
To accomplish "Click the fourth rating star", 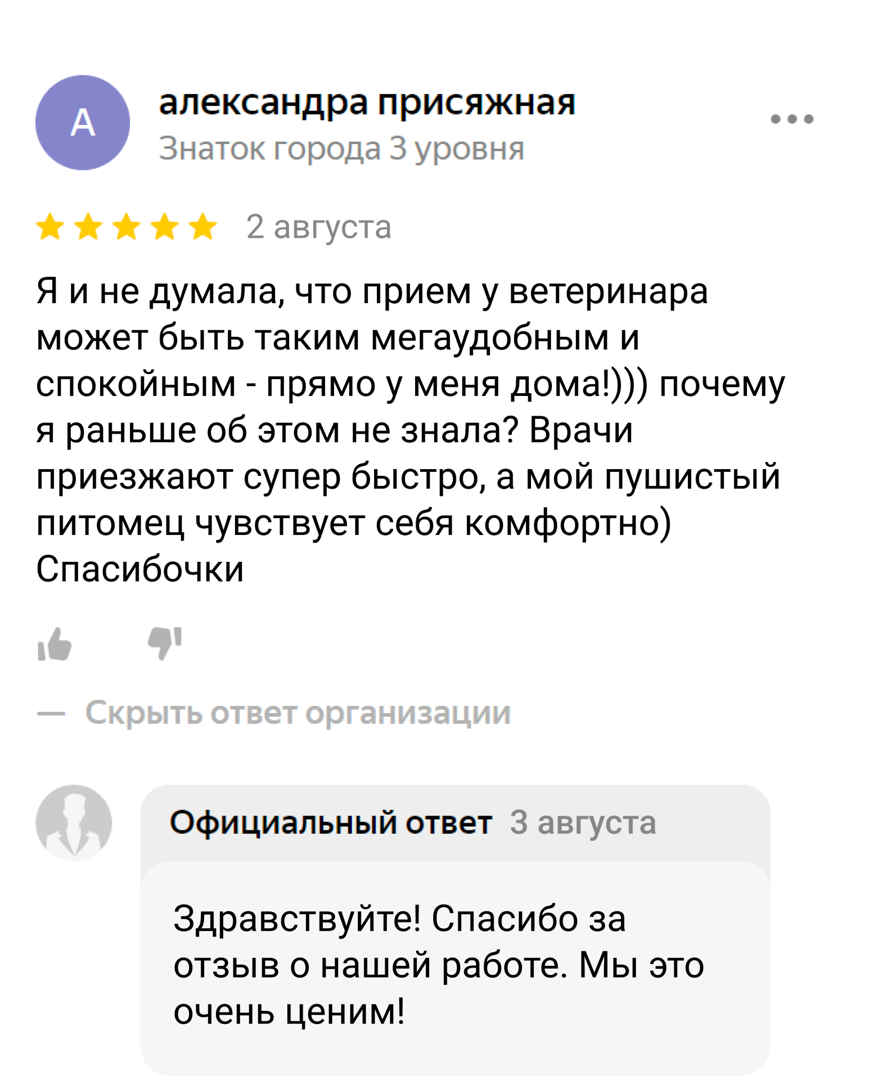I will point(165,227).
